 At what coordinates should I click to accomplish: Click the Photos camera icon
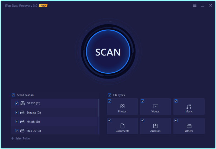click(122, 106)
